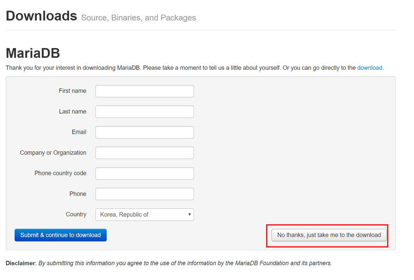
Task: Click the "Phone" label
Action: 78,194
